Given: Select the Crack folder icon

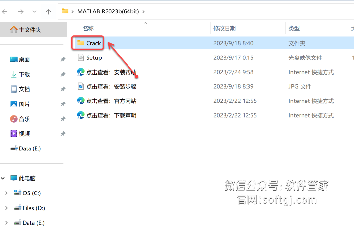Looking at the screenshot, I should click(x=81, y=43).
